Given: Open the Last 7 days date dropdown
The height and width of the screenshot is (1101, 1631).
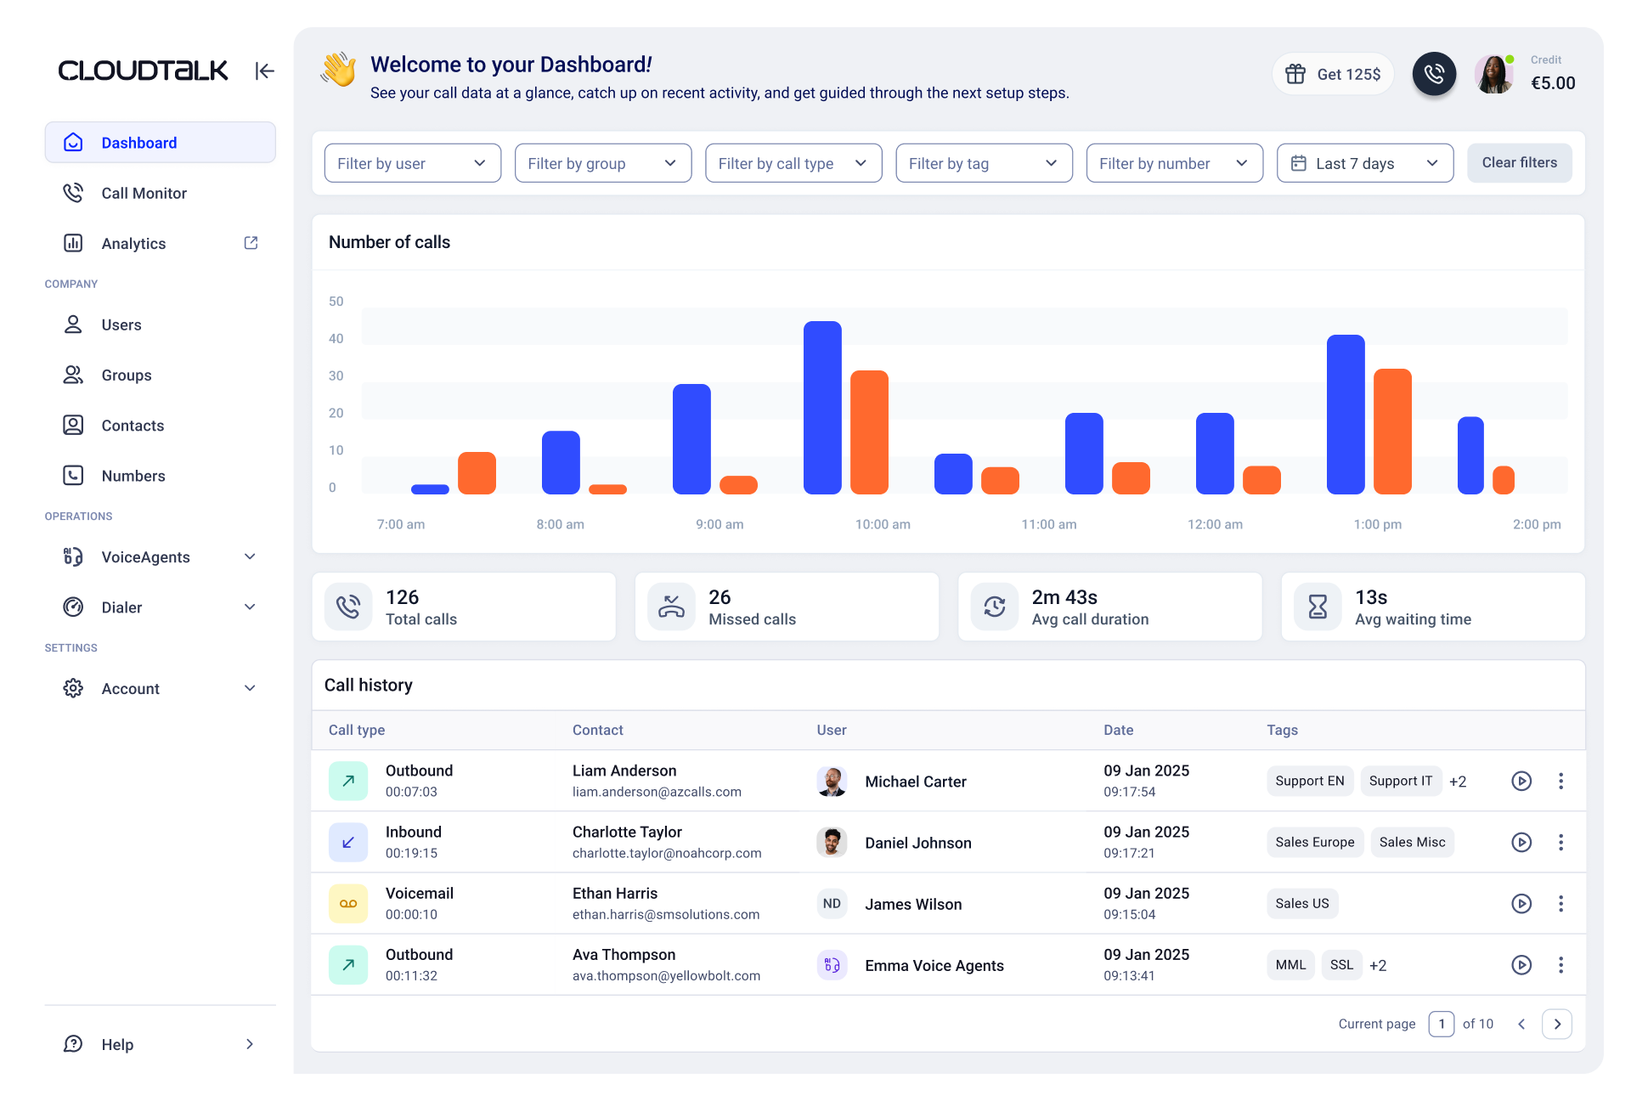Looking at the screenshot, I should pos(1364,163).
